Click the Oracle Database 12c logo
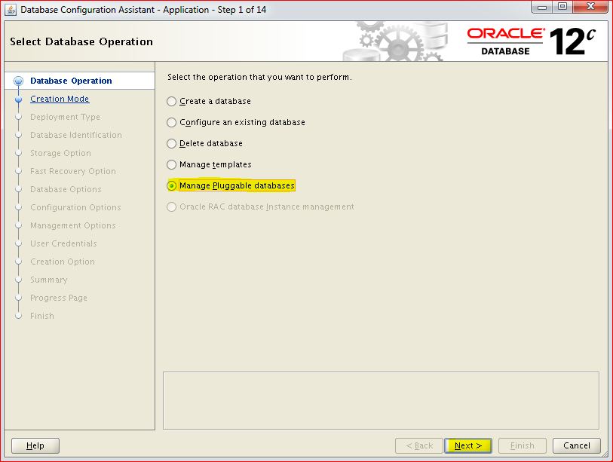The image size is (613, 462). click(532, 41)
